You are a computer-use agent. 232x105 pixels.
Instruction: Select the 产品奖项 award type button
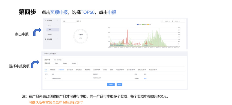56,63
